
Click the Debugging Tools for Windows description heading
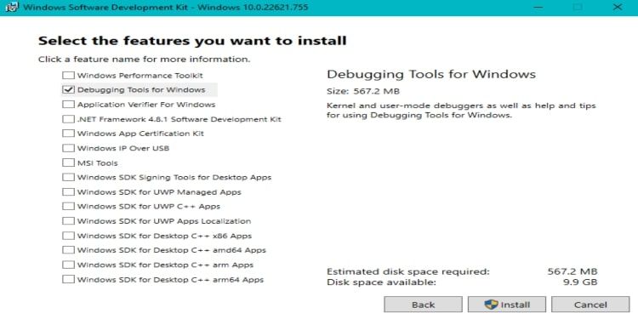(431, 74)
